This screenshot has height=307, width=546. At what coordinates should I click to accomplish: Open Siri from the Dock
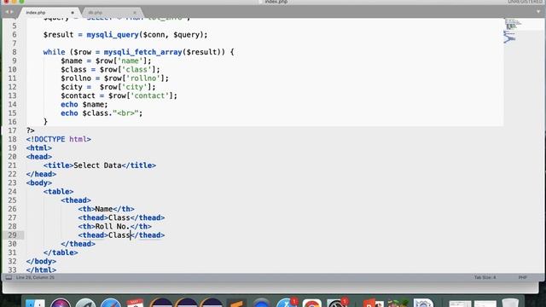(x=61, y=303)
